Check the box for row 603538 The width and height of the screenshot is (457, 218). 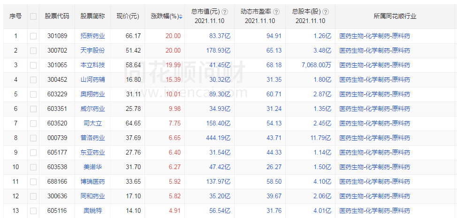tap(33, 167)
